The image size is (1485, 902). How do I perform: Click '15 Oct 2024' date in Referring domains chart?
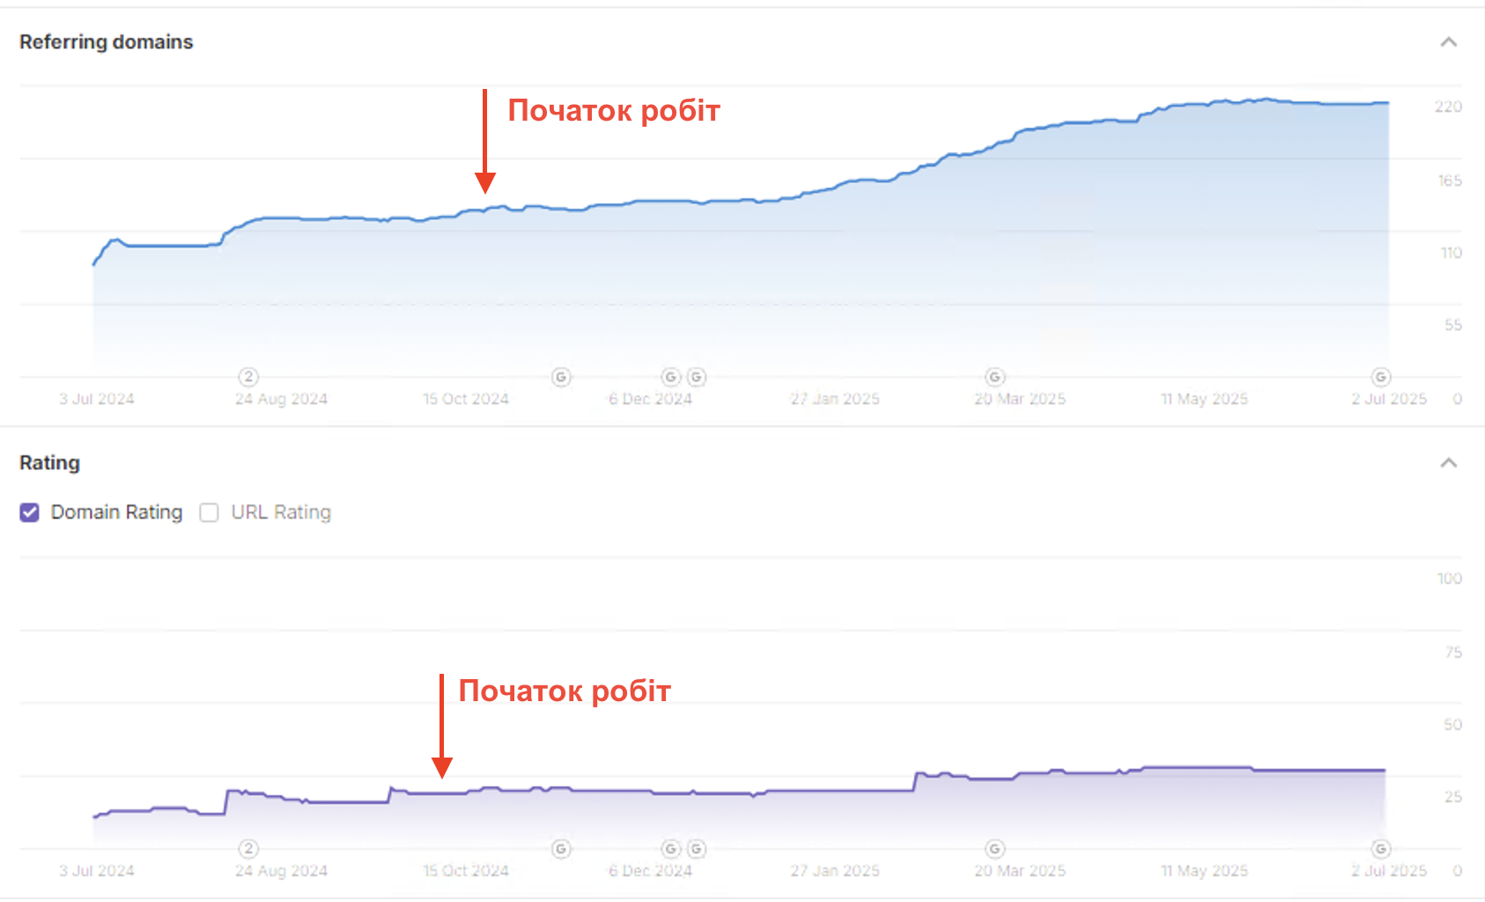click(466, 399)
